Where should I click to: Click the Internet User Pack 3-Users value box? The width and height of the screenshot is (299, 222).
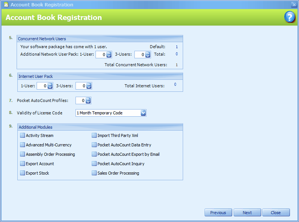(x=81, y=86)
